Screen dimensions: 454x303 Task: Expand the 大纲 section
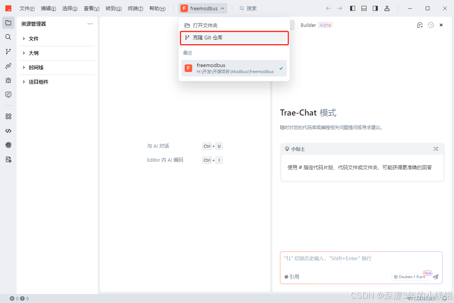tap(57, 53)
